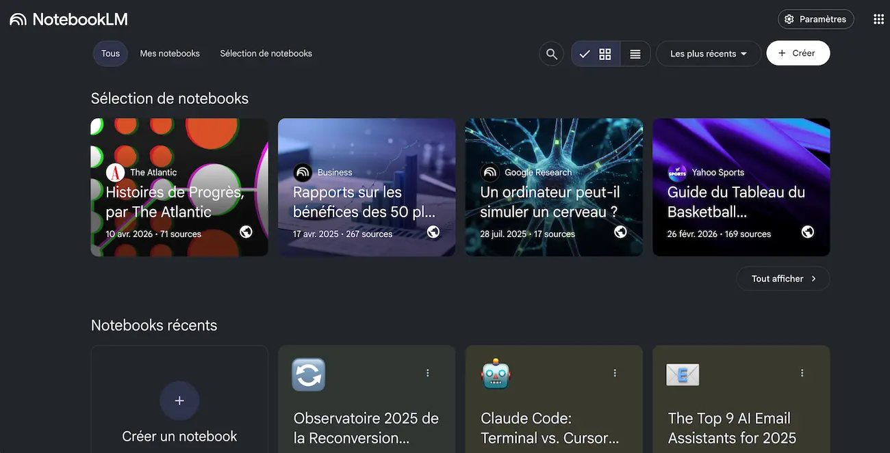
Task: Open The Top 9 AI Email Assistants notebook
Action: pos(741,399)
